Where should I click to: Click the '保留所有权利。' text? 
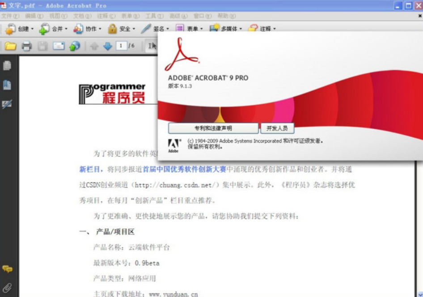205,147
